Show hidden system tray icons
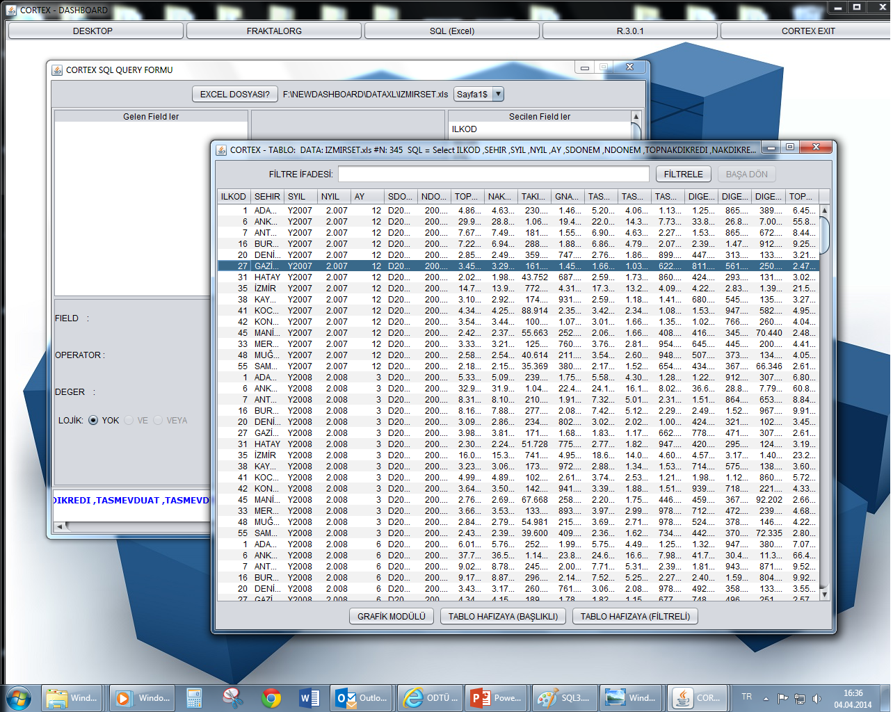The height and width of the screenshot is (712, 893). coord(766,698)
